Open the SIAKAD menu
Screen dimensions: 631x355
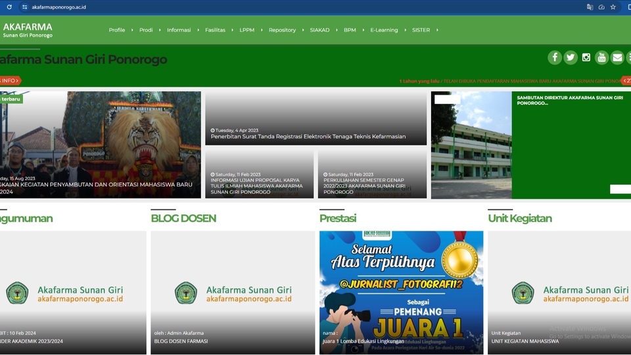[319, 30]
